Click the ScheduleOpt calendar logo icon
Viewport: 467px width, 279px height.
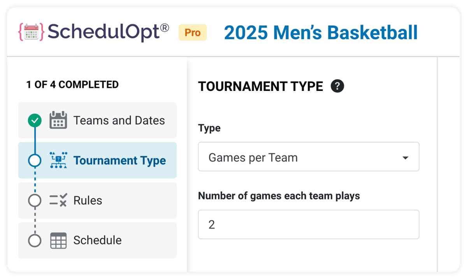pyautogui.click(x=32, y=32)
